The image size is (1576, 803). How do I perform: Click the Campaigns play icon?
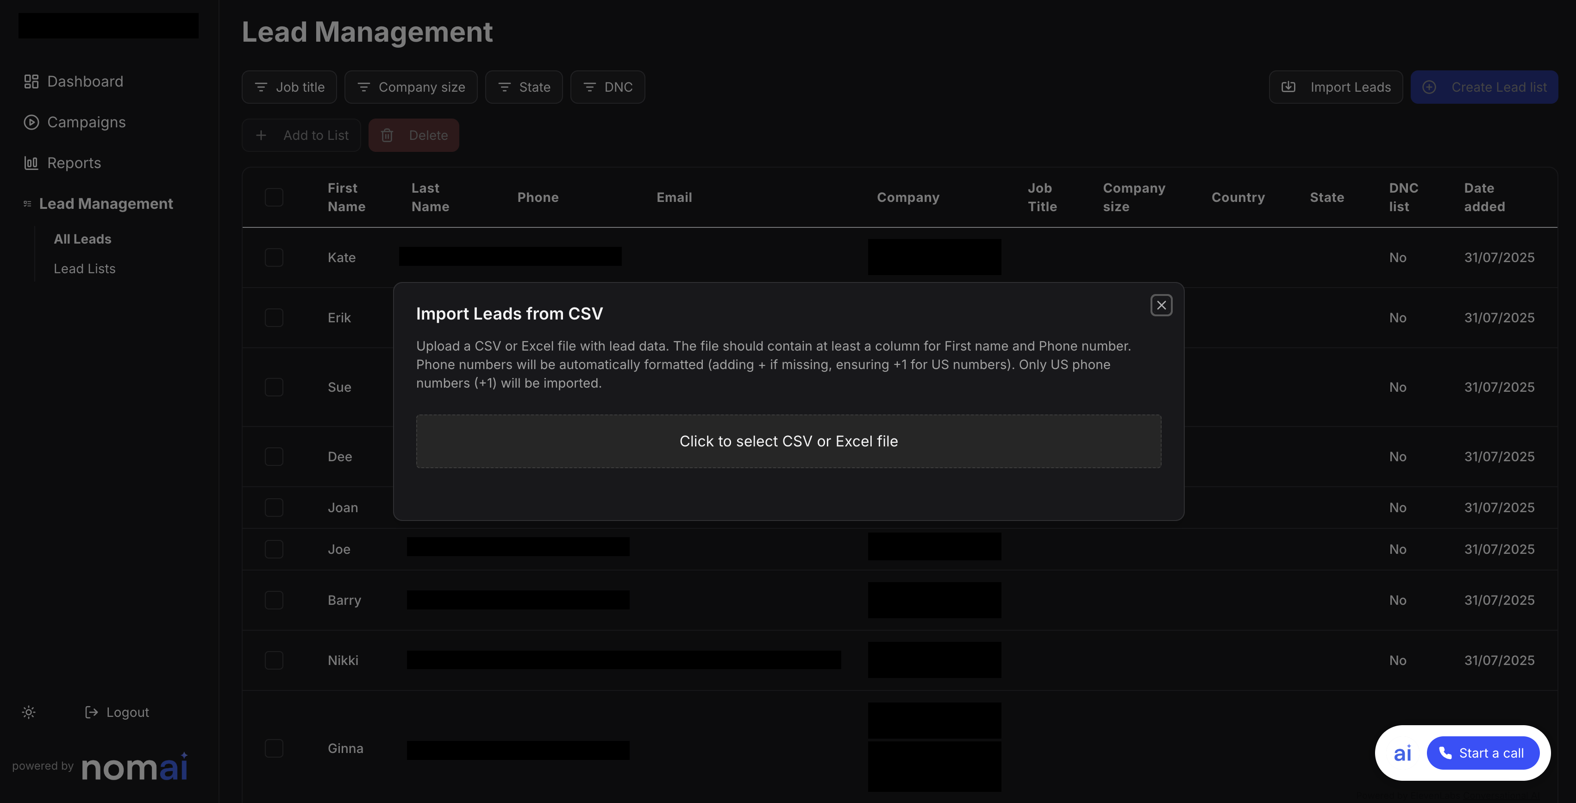coord(31,122)
